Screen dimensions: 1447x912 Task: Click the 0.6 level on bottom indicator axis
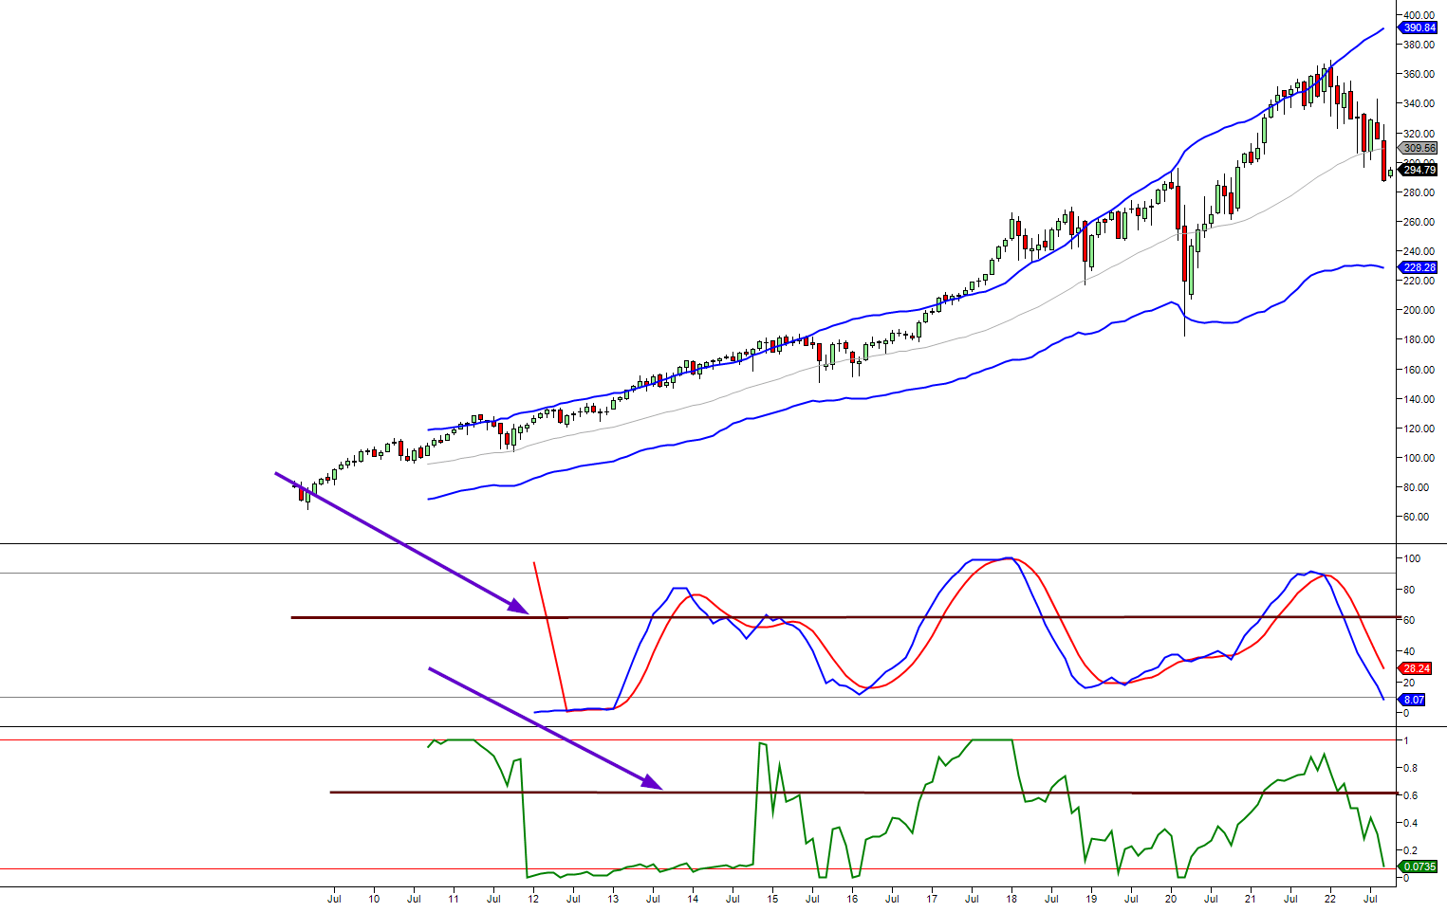(1411, 795)
